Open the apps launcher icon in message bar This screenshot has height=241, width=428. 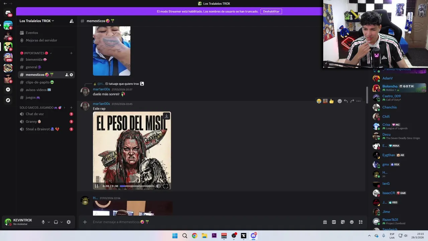coord(361,222)
